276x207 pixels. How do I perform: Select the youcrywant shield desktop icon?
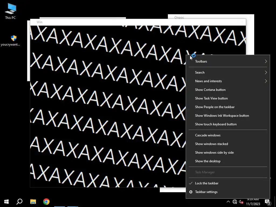pos(11,40)
